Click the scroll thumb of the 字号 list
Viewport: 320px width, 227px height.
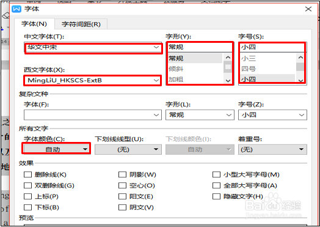[300, 67]
